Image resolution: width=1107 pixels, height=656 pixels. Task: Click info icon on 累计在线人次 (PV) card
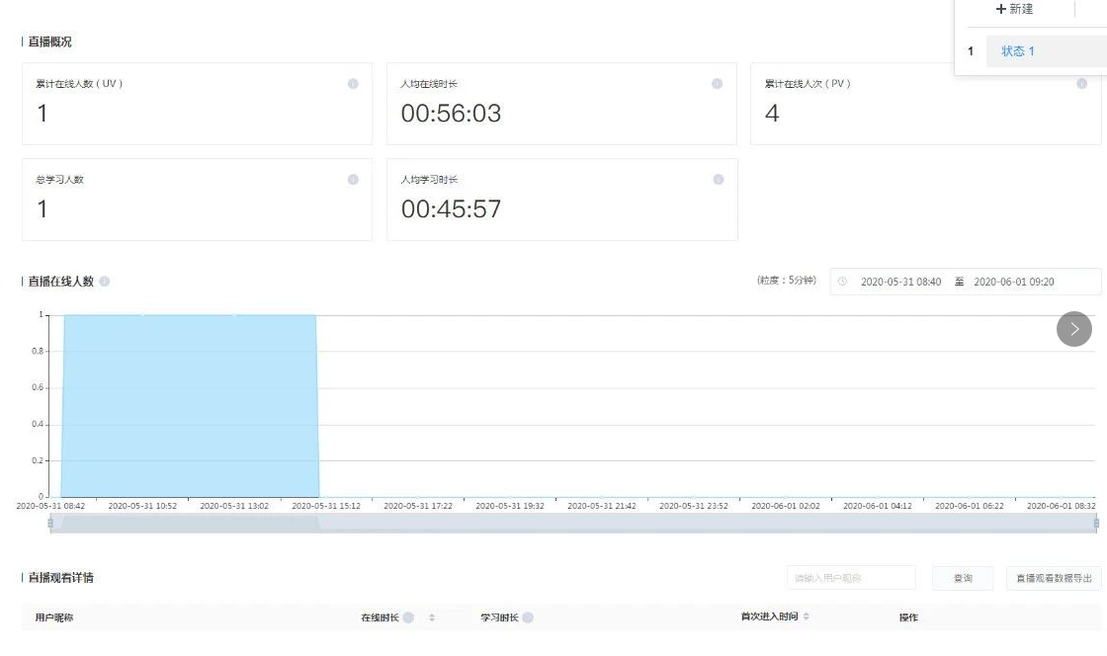click(x=1081, y=84)
